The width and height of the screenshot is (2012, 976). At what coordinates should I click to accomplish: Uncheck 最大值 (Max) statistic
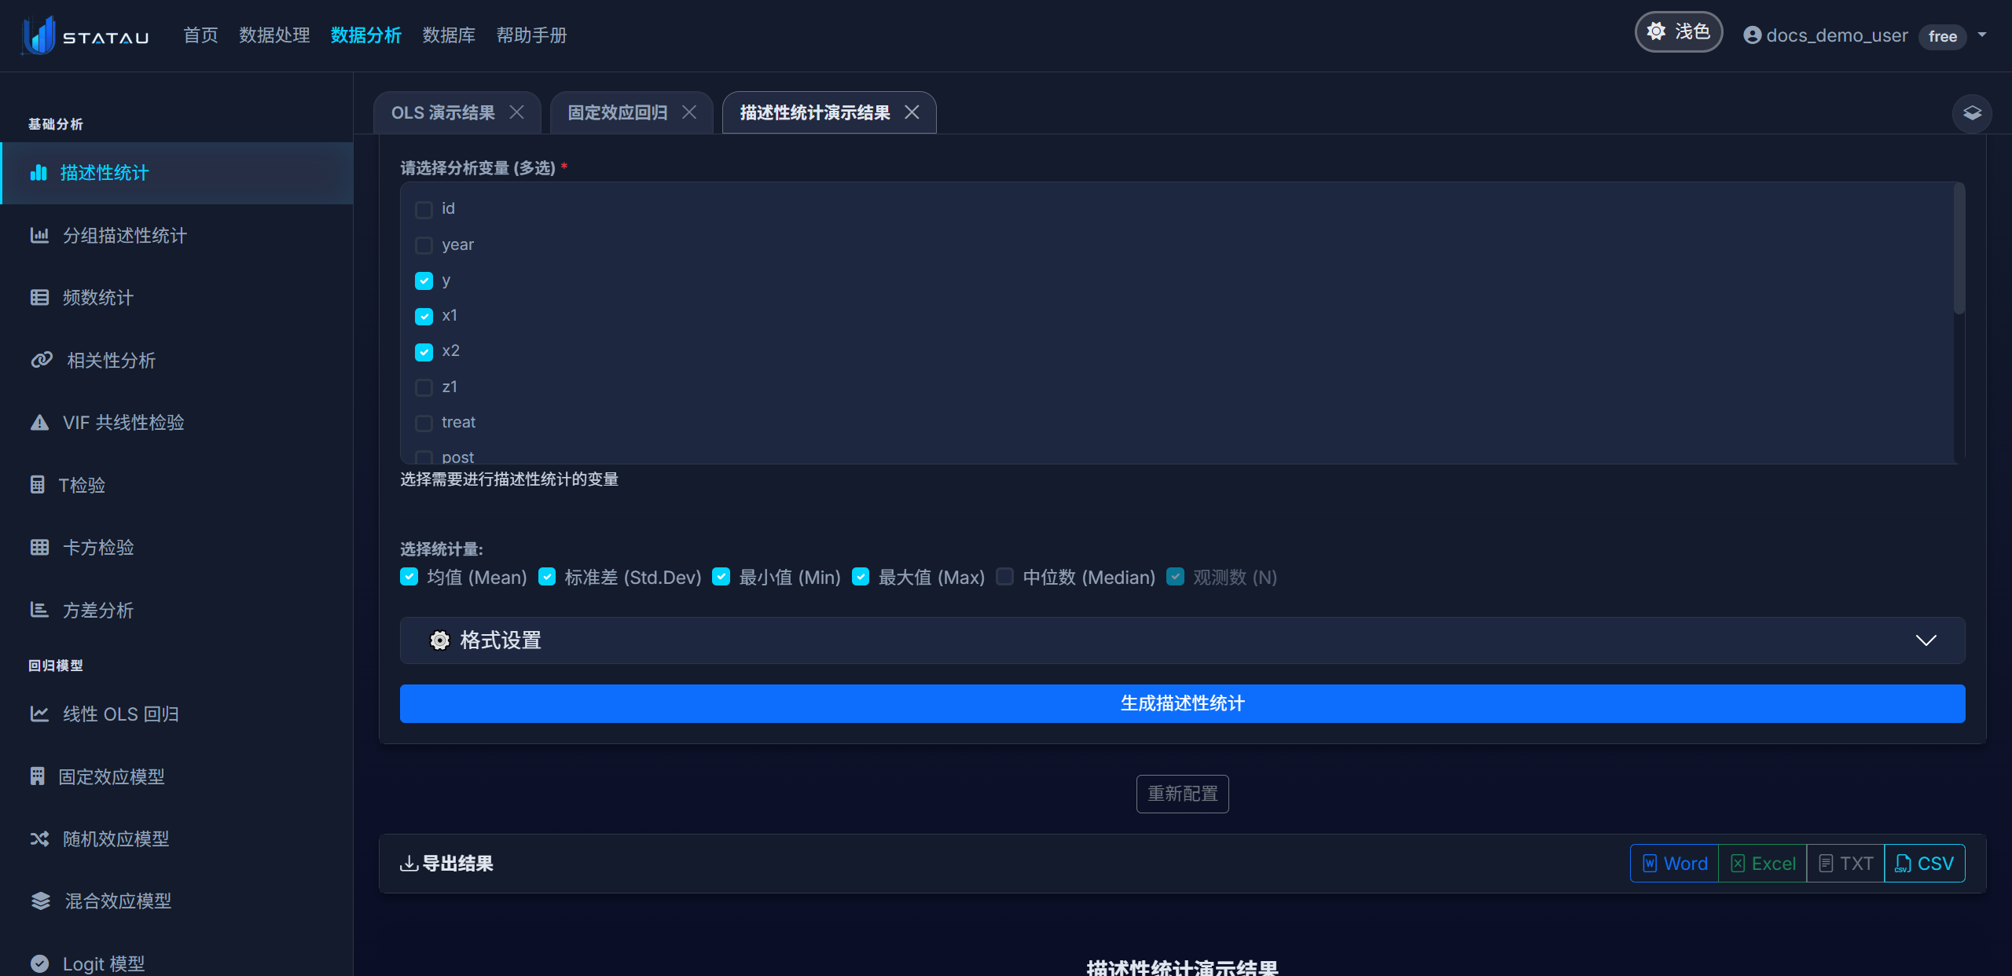(x=861, y=577)
